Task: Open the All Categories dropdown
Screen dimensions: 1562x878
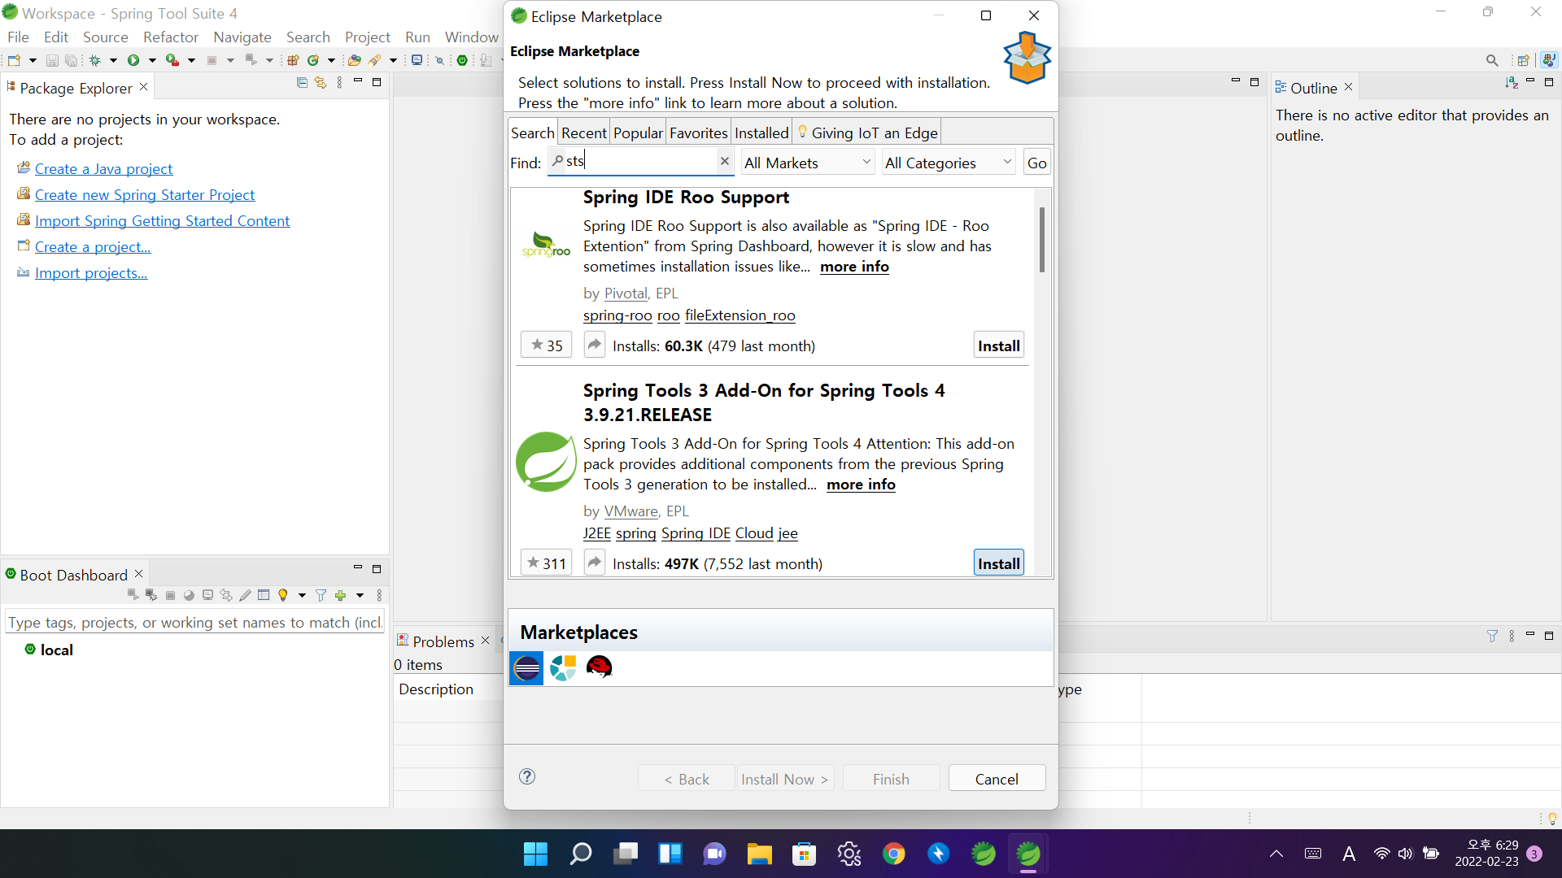Action: (948, 163)
